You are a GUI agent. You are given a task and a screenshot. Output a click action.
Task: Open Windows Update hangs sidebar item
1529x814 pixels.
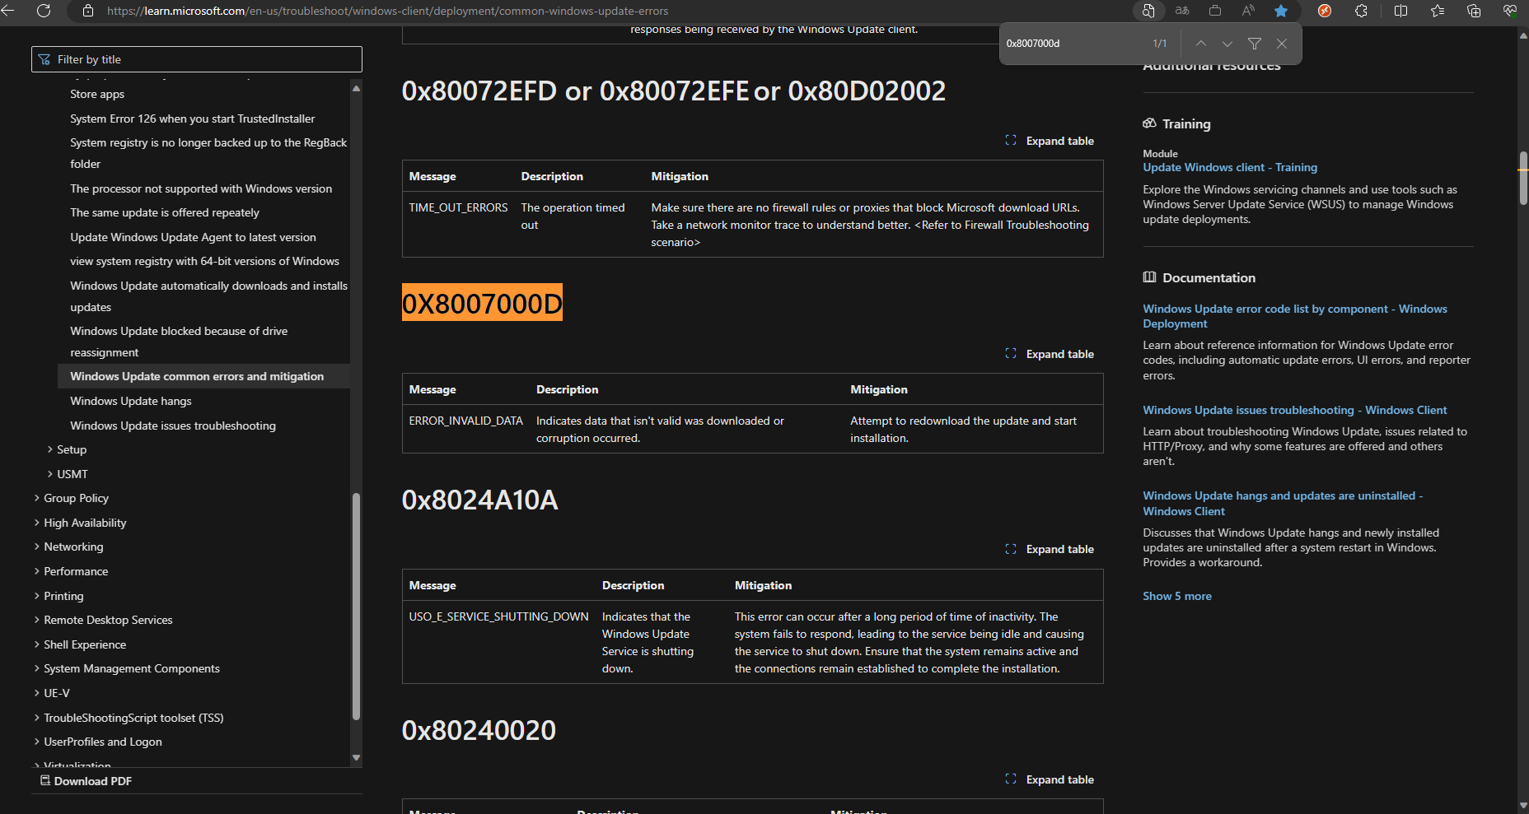tap(130, 401)
